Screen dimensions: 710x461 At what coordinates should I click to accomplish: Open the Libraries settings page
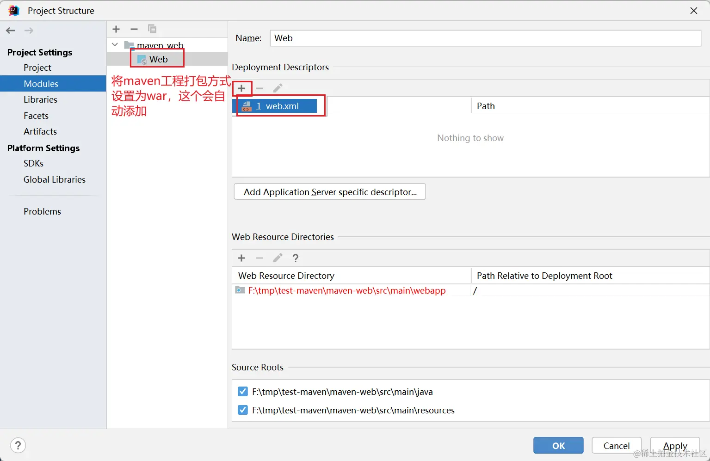pos(40,99)
